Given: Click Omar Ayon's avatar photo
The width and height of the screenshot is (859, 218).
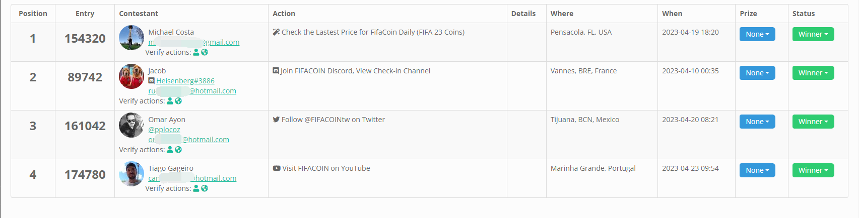Looking at the screenshot, I should click(x=131, y=125).
